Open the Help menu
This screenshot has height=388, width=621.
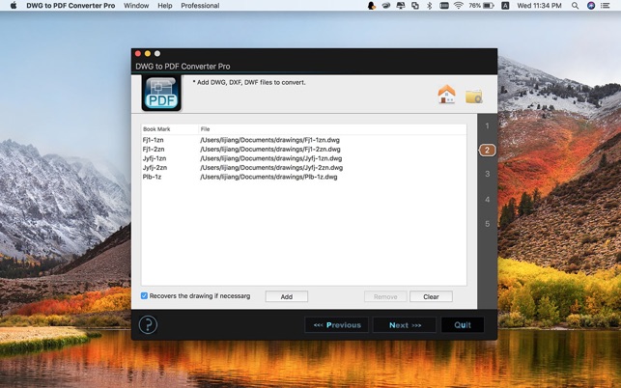click(x=165, y=6)
